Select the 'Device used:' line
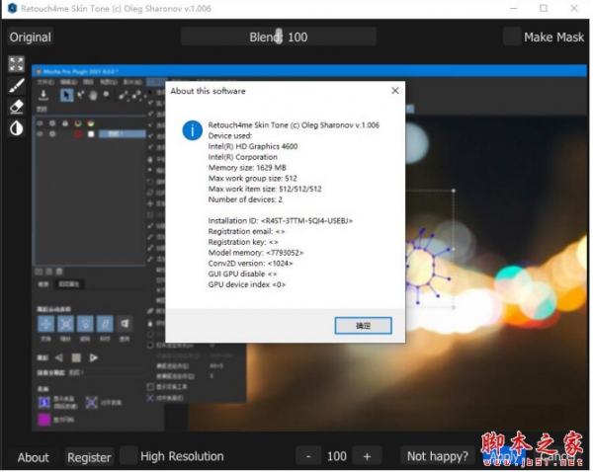 (x=230, y=136)
